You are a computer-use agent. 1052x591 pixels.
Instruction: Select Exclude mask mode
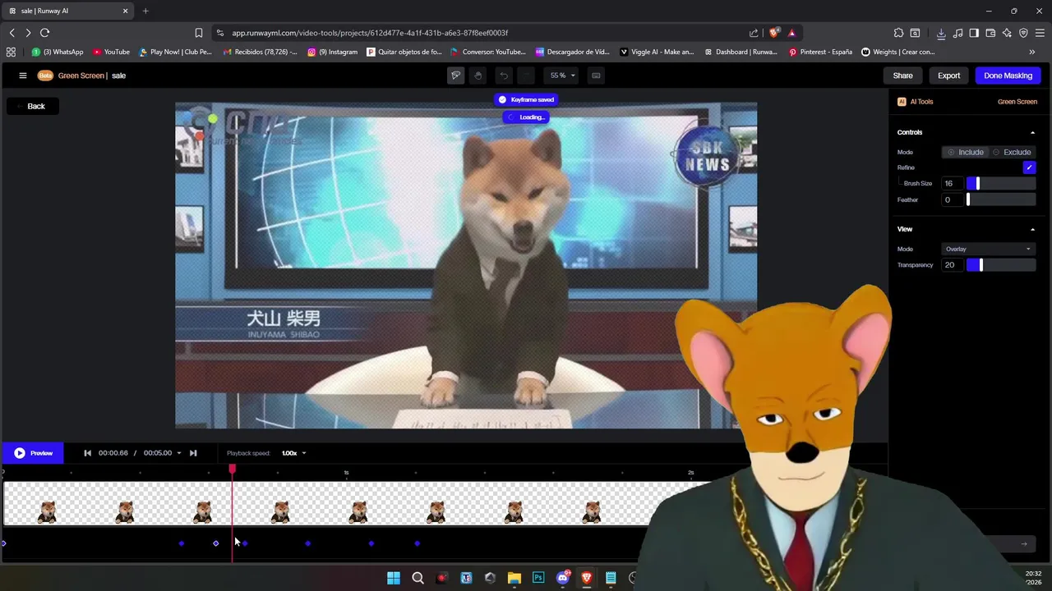tap(1011, 152)
